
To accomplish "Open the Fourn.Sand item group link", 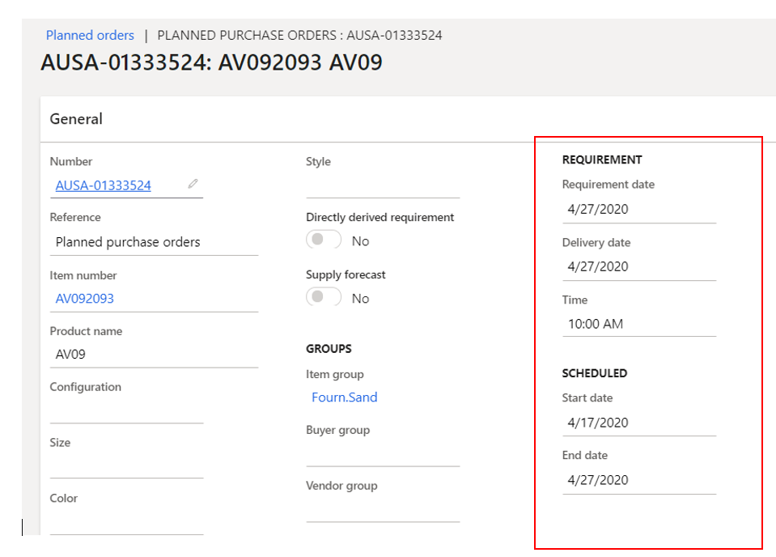I will point(345,398).
